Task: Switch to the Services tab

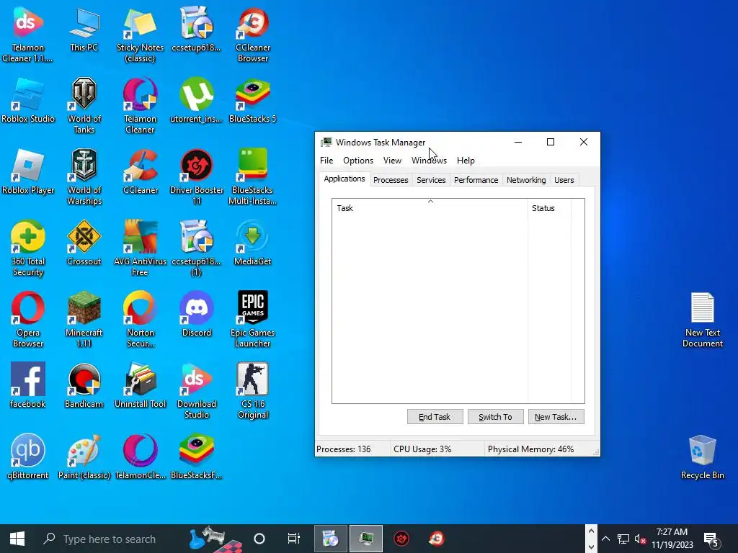Action: pyautogui.click(x=431, y=180)
